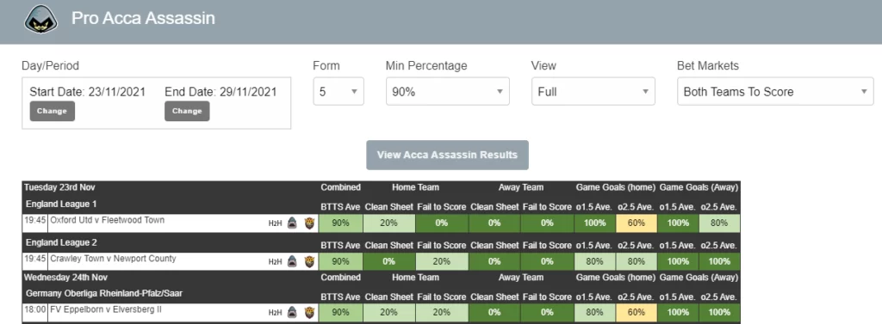Open H2H for FV Eppelborn v Elversberg II
The image size is (882, 324).
click(275, 312)
